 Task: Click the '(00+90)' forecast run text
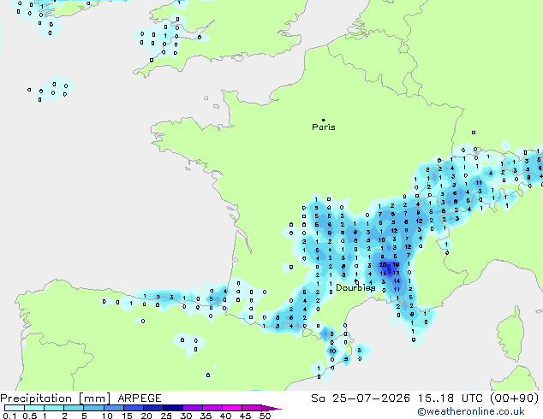(515, 398)
